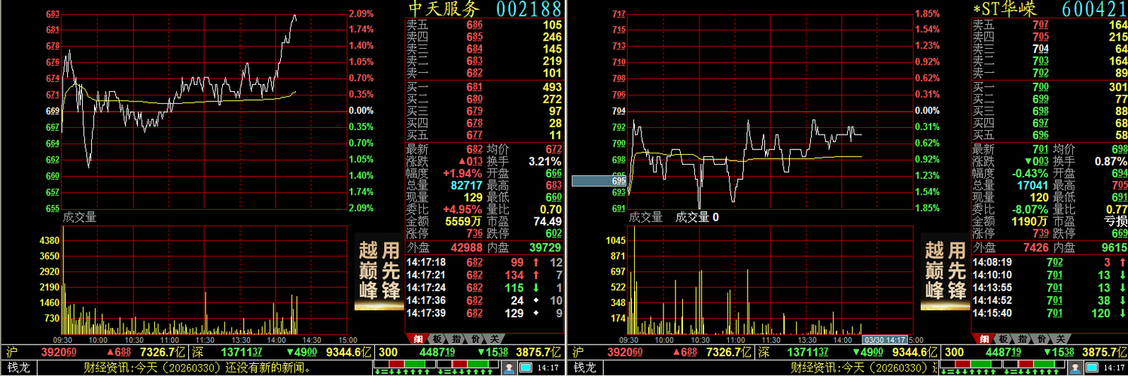Image resolution: width=1128 pixels, height=376 pixels.
Task: Select 关 tab under 中天服务 trade list
Action: [x=493, y=339]
